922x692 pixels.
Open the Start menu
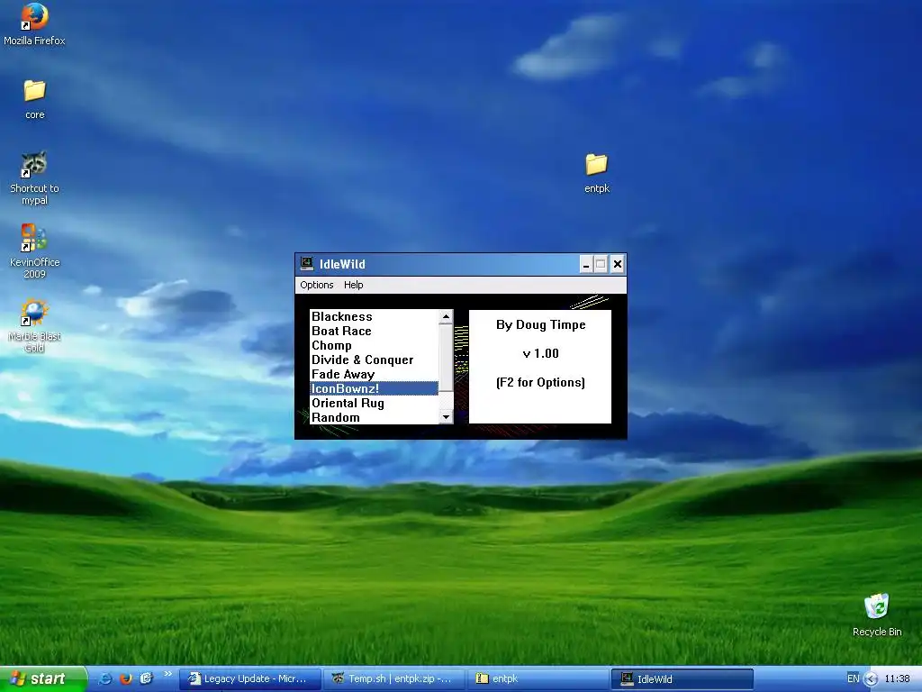[x=42, y=678]
